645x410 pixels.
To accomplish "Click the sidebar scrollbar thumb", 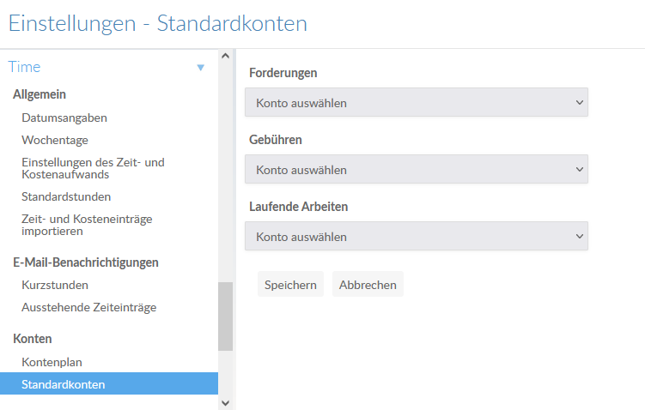I will pyautogui.click(x=225, y=317).
